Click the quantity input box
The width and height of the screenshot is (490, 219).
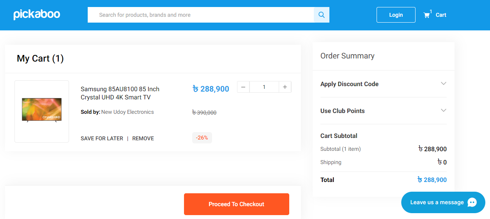point(264,87)
